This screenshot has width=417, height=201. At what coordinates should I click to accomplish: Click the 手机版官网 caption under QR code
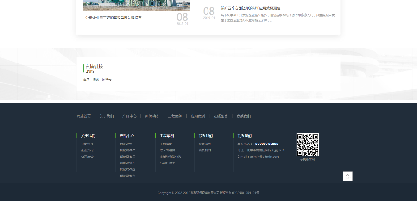[x=308, y=159]
